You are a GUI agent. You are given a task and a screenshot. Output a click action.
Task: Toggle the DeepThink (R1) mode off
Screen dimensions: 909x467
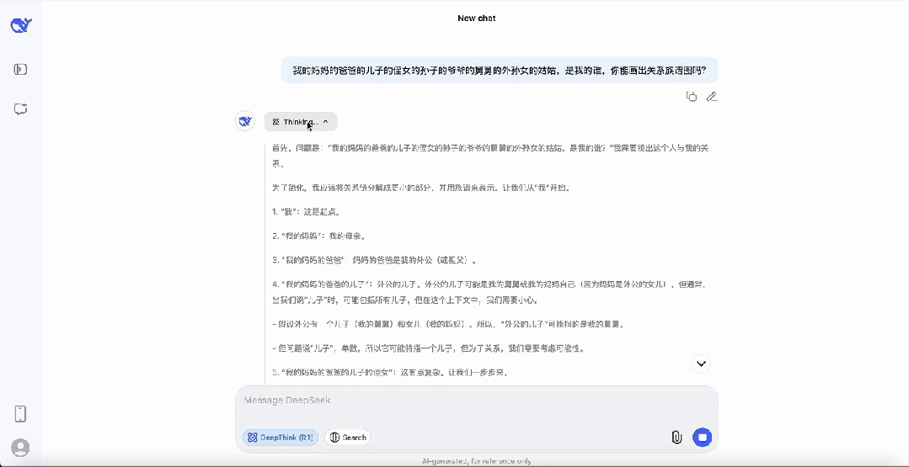(281, 438)
